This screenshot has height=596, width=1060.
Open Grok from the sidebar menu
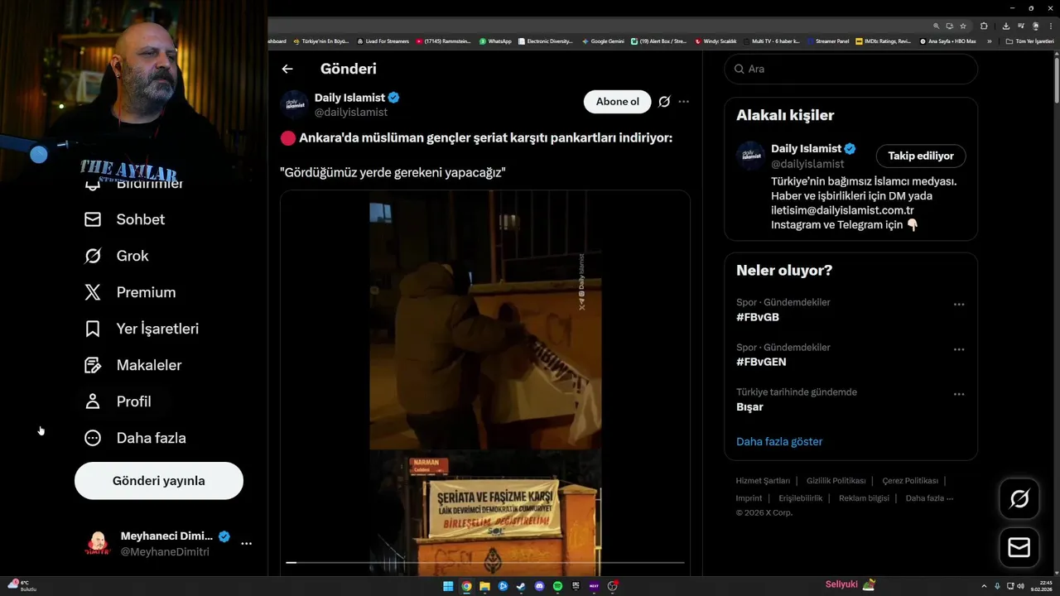116,256
